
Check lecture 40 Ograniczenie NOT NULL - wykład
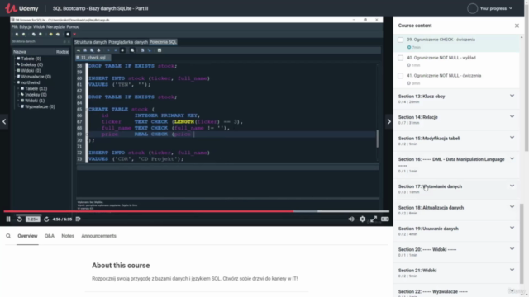tap(400, 58)
